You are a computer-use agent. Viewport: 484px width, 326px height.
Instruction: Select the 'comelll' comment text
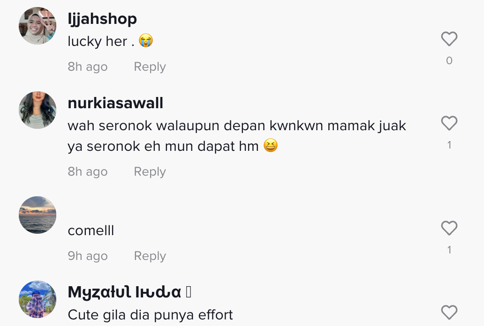pyautogui.click(x=91, y=231)
